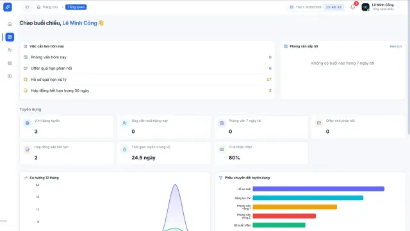Viewport: 410px width, 231px height.
Task: Click the breadcrumb home icon
Action: [38, 7]
